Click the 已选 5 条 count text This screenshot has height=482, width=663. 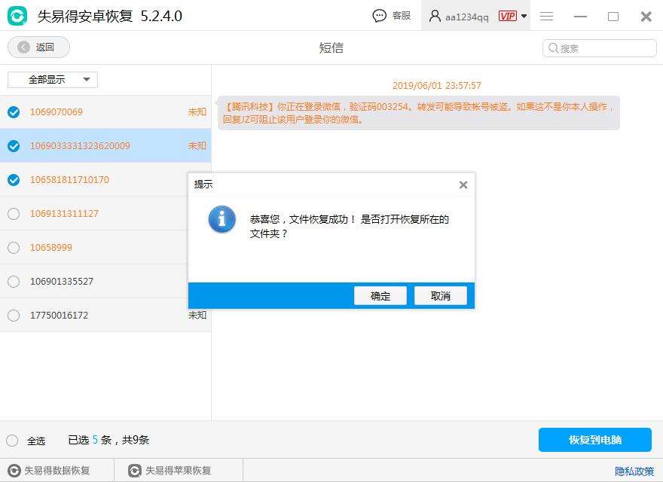[x=90, y=440]
